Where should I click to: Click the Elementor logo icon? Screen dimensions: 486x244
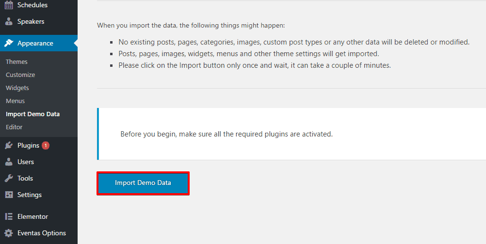coord(9,216)
